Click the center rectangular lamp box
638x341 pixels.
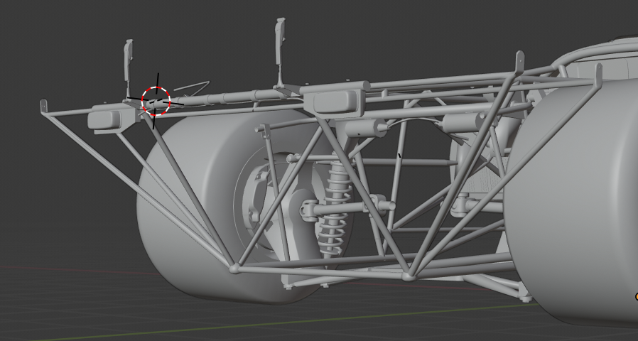pos(337,102)
